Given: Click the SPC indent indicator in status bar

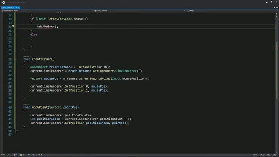Looking at the screenshot, I should point(269,155).
